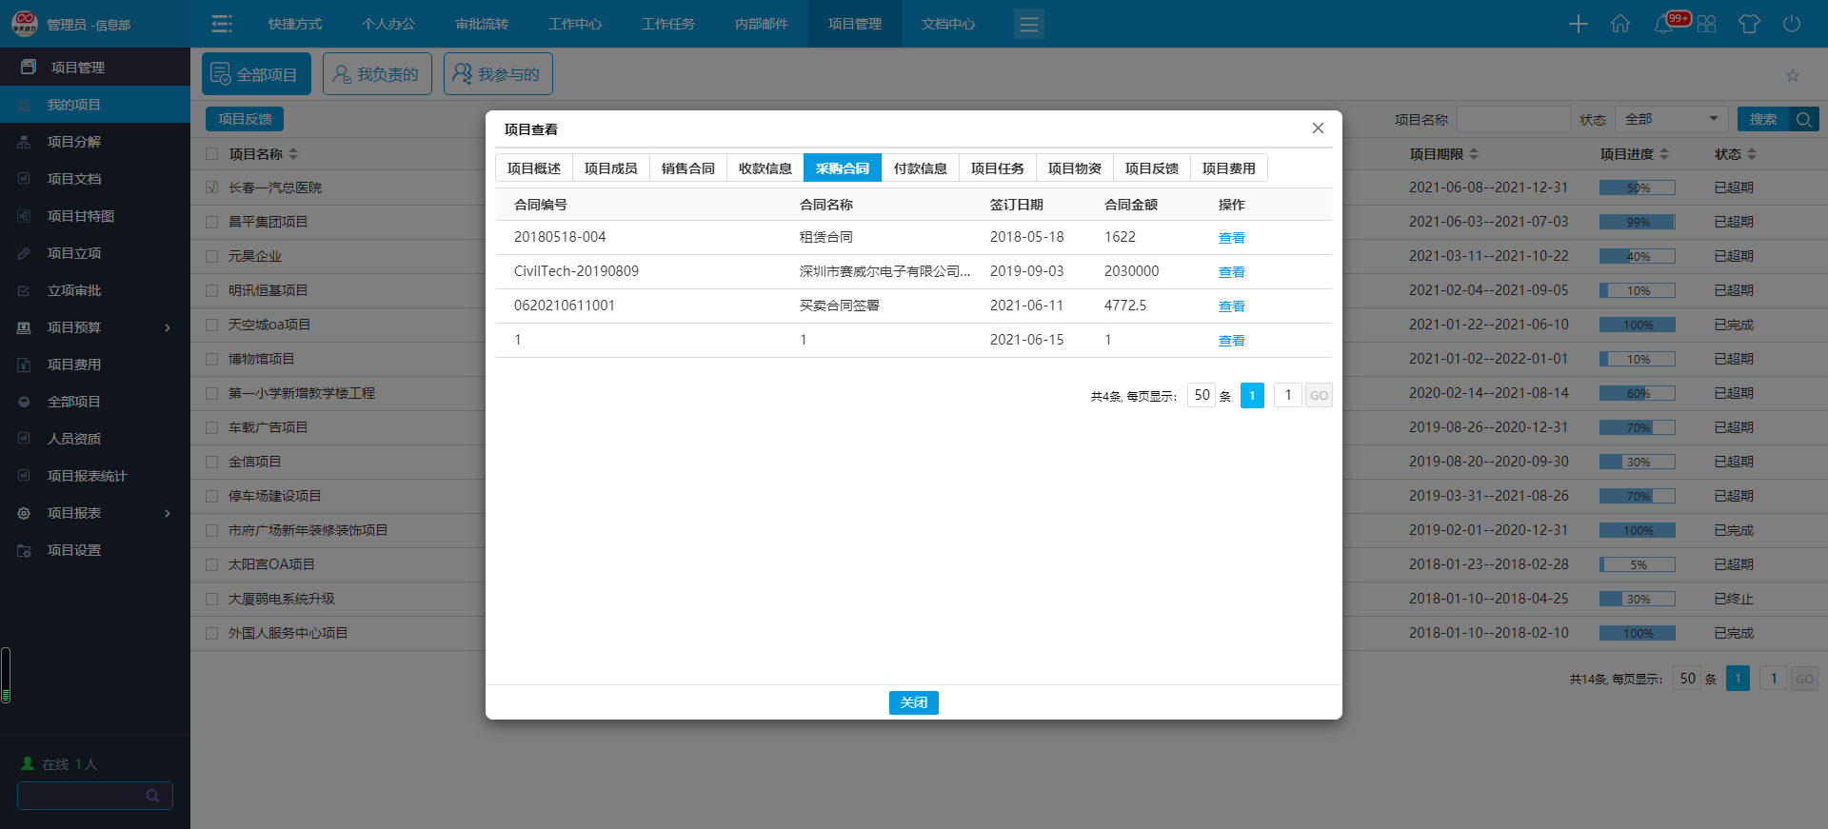The width and height of the screenshot is (1828, 829).
Task: Switch to the 项目成员 tab
Action: point(610,168)
